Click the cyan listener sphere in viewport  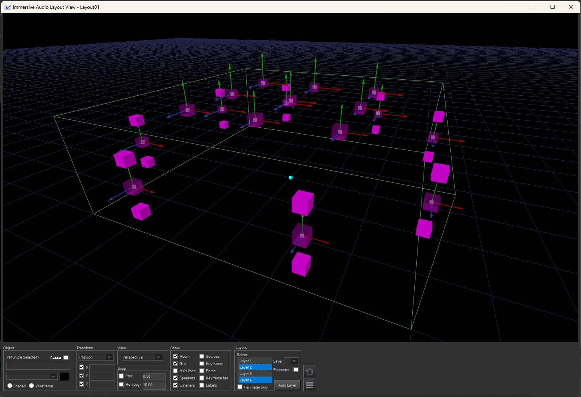pos(290,177)
